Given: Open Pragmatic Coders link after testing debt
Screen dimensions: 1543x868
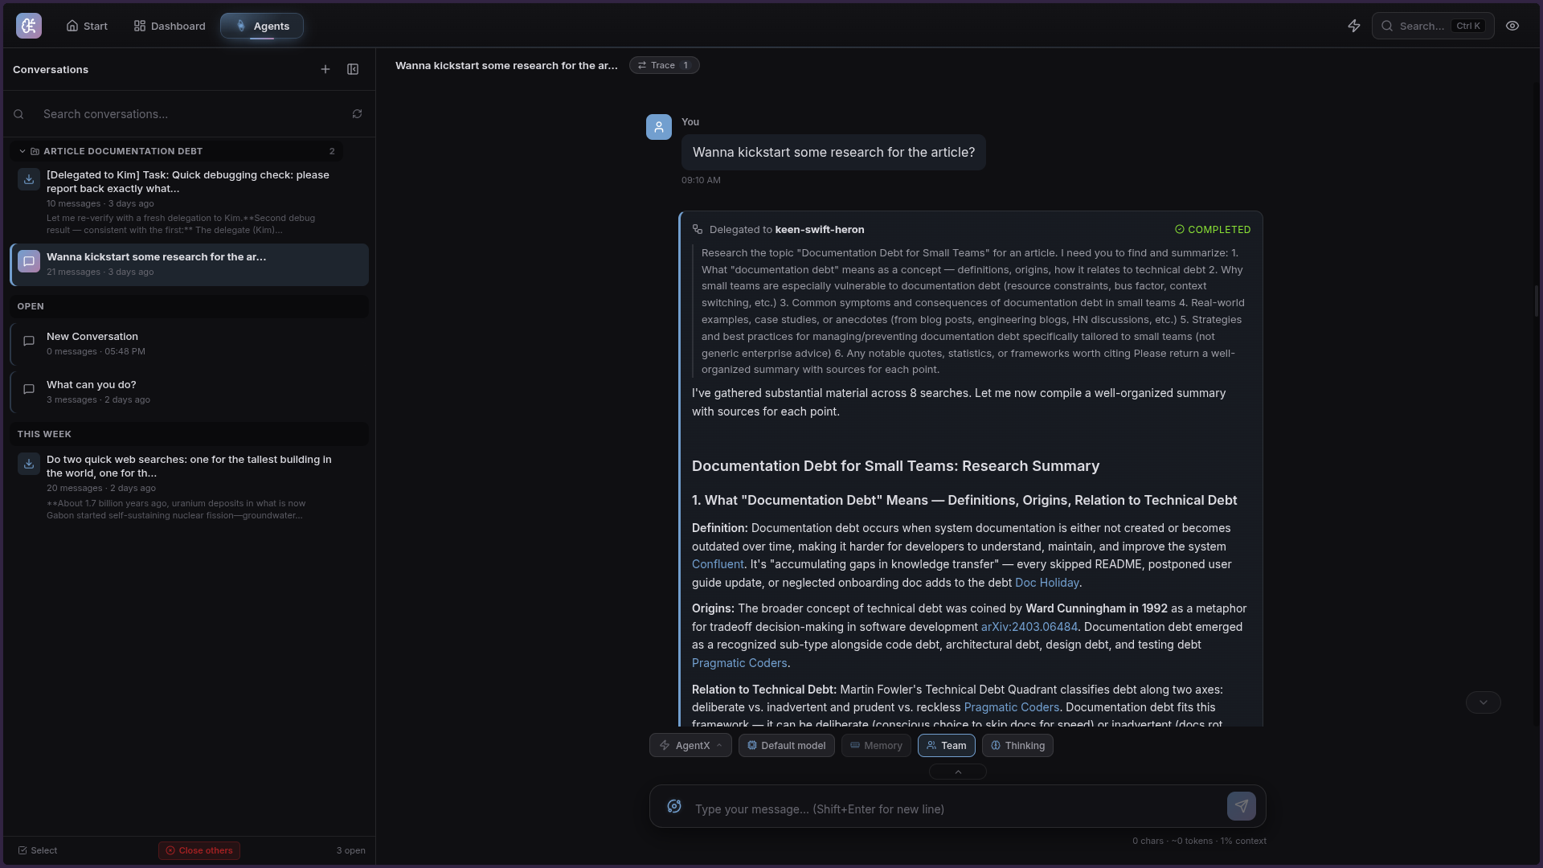Looking at the screenshot, I should [739, 663].
